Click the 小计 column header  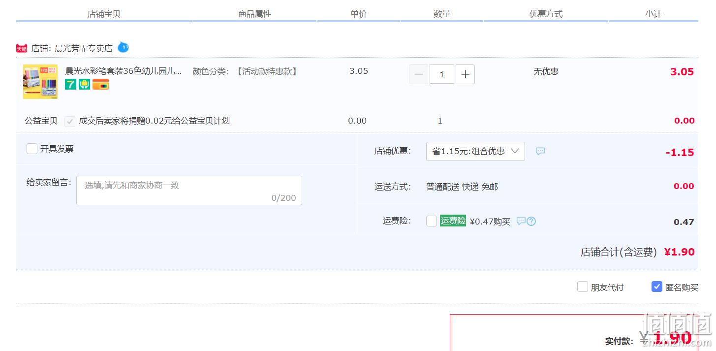point(654,14)
